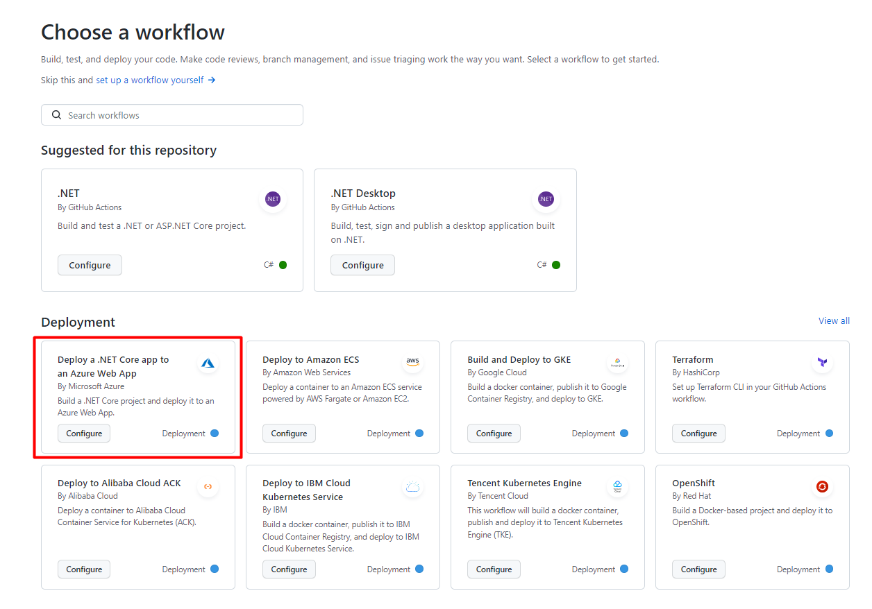Click the arrow after set up a workflow yourself
Viewport: 872px width, 609px height.
point(212,80)
